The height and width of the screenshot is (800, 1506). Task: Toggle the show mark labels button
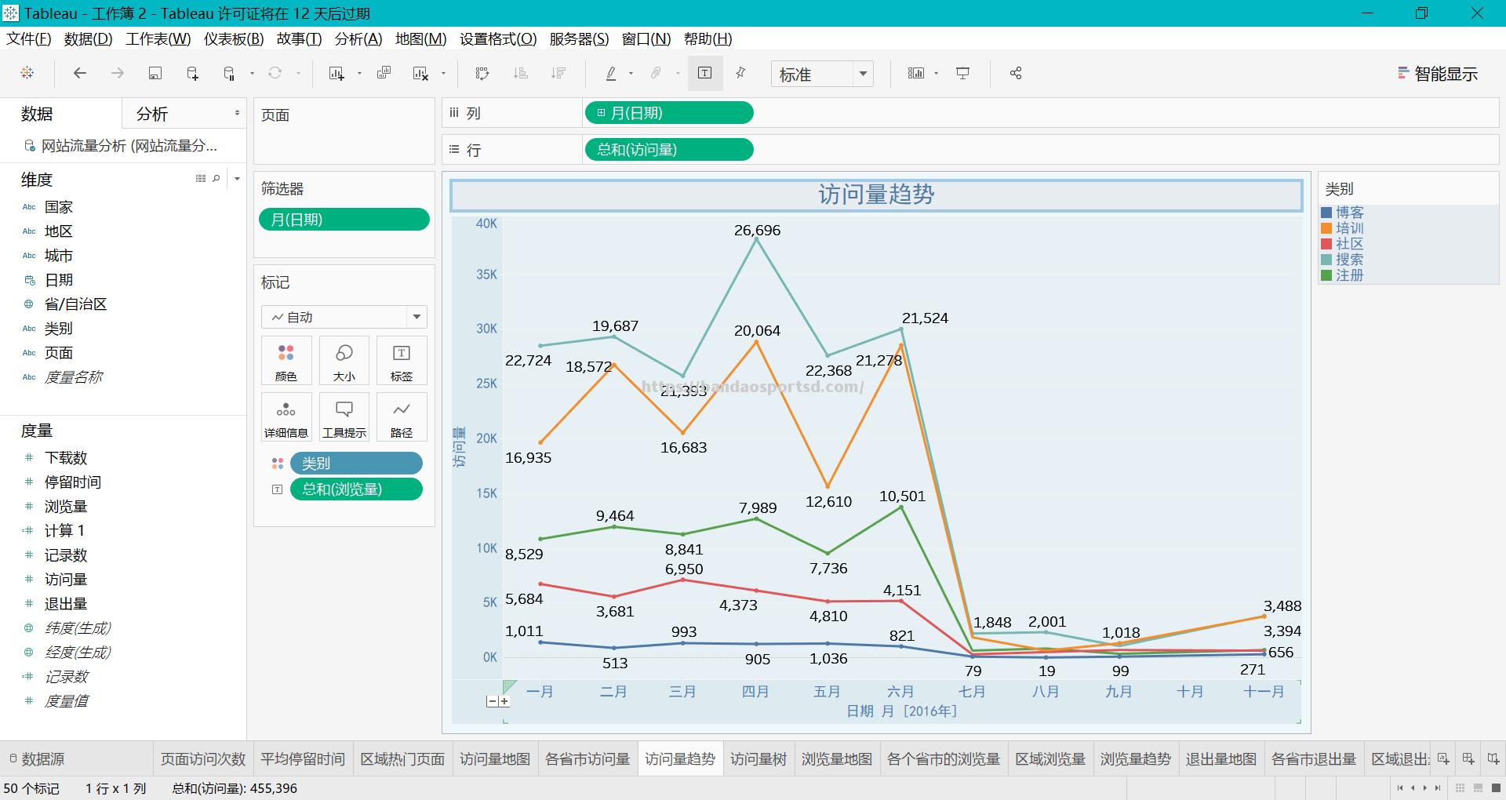[705, 73]
